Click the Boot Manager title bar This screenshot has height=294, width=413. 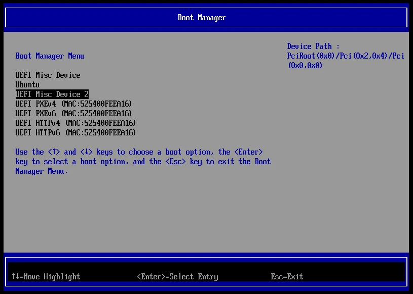coord(202,18)
